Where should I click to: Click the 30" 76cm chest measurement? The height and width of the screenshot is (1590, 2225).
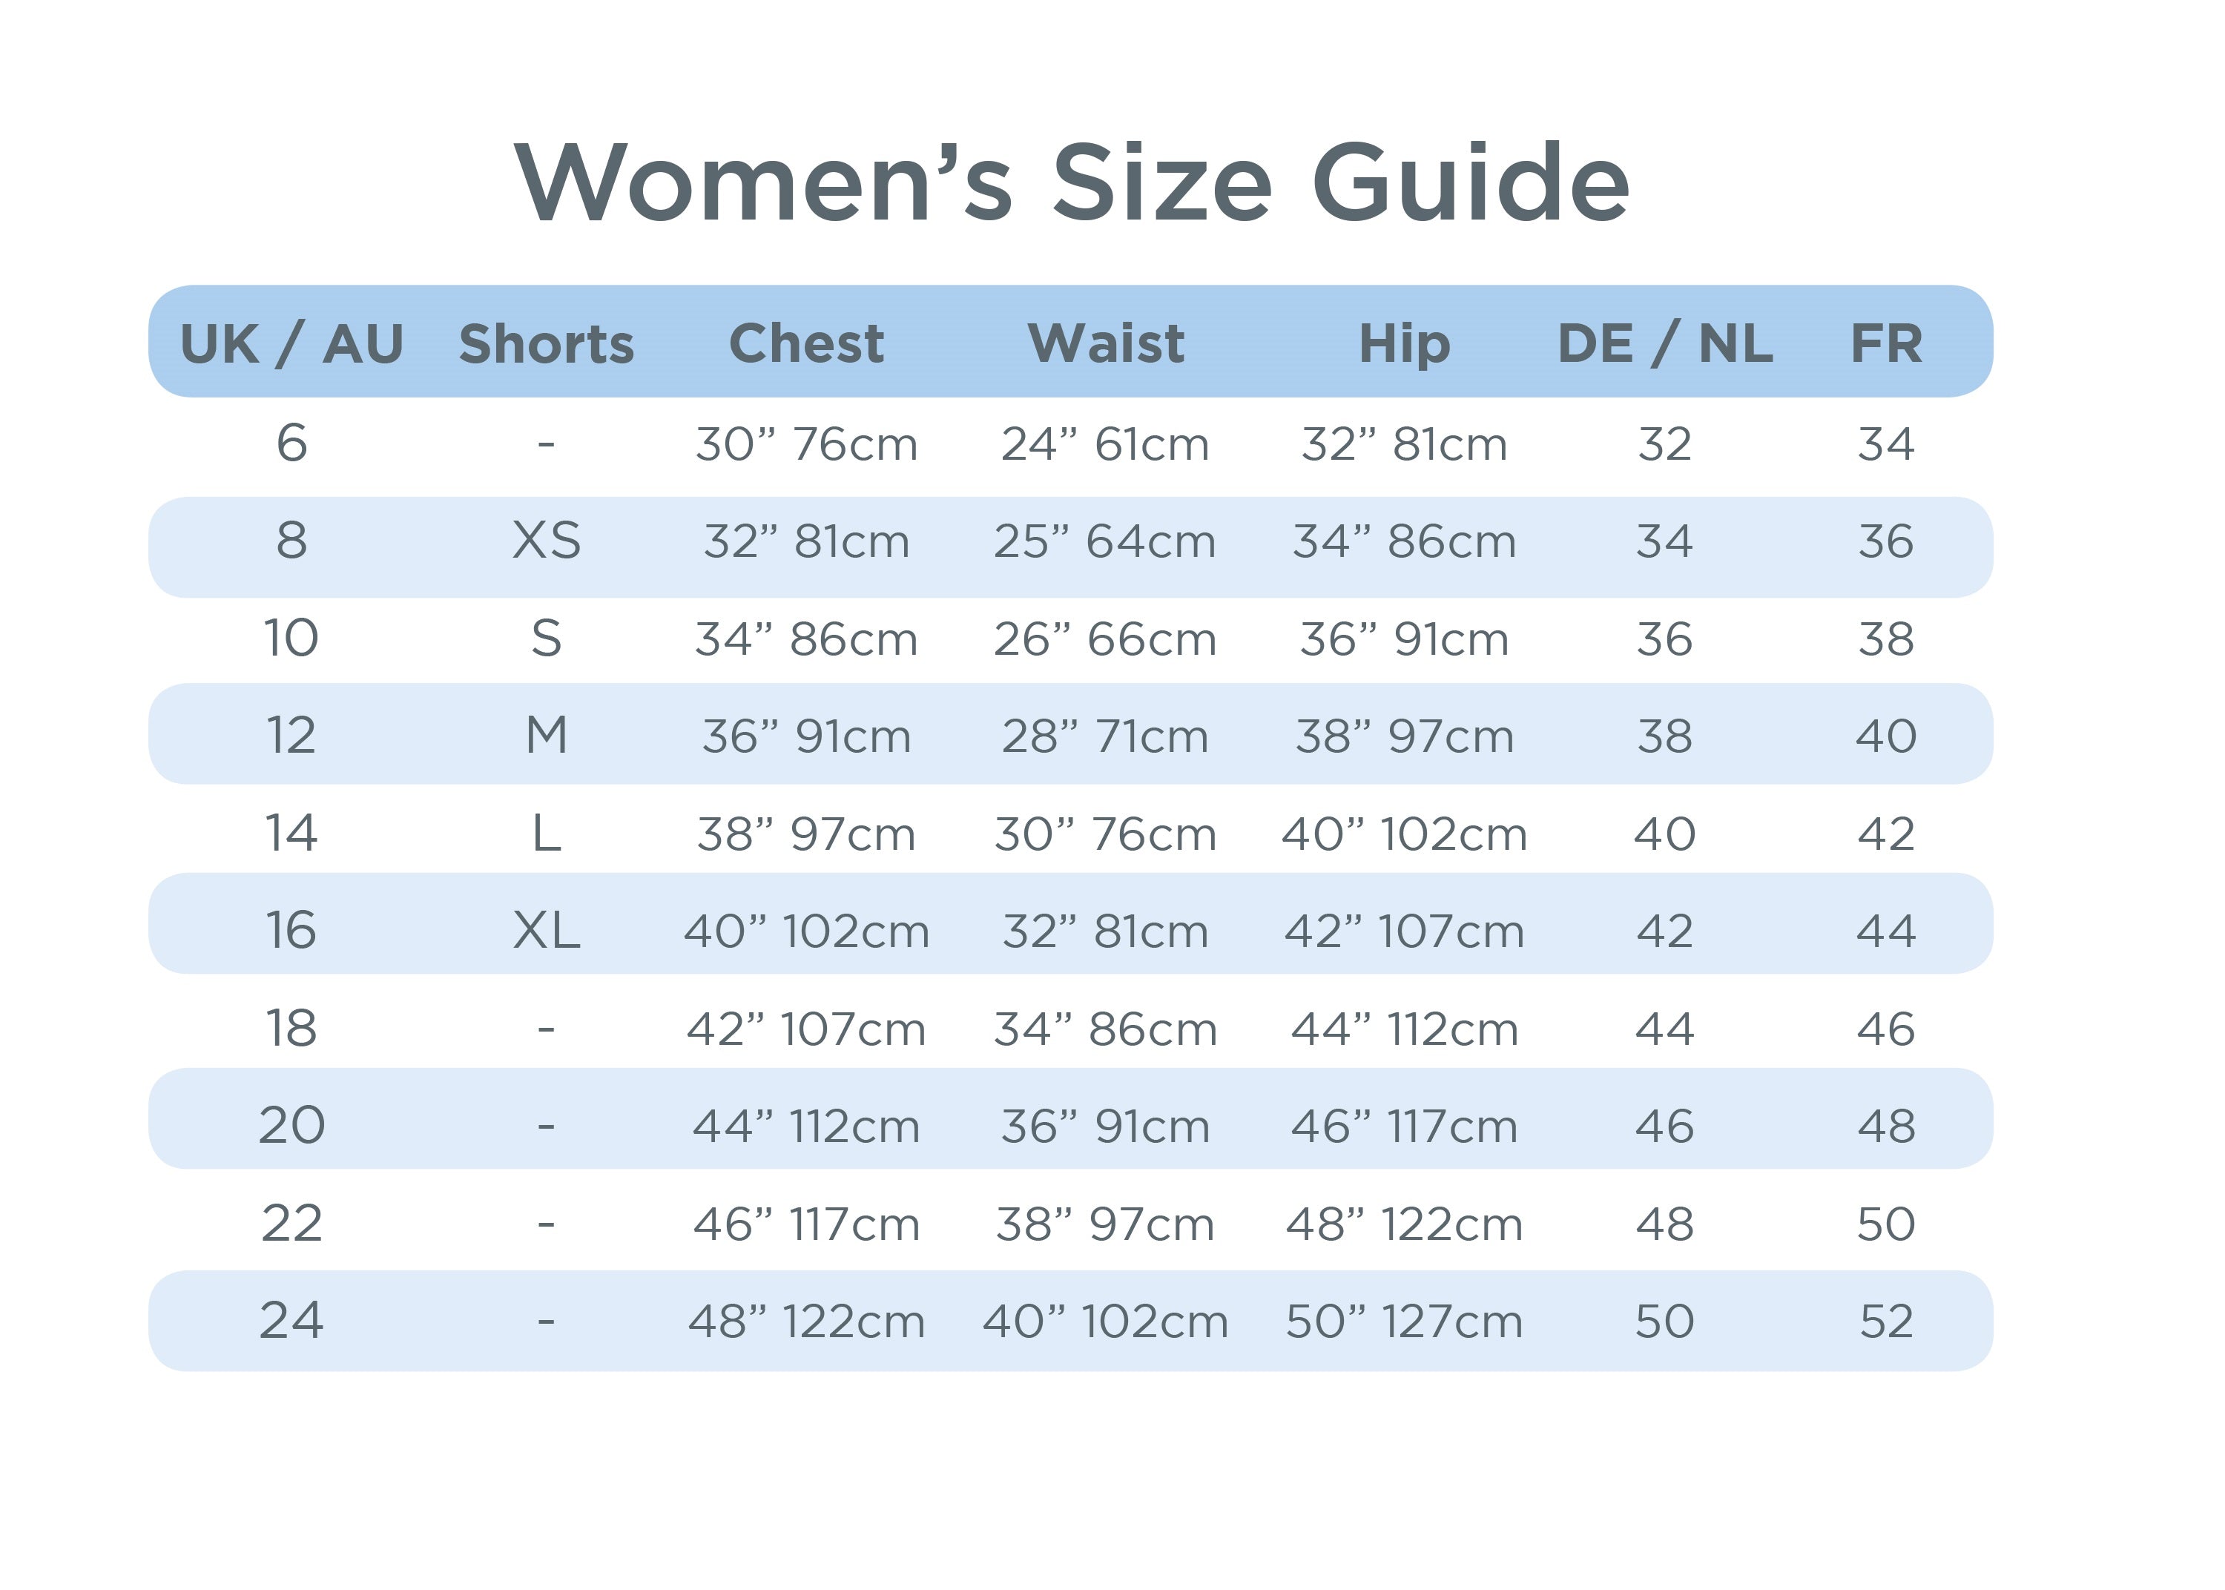(x=807, y=444)
